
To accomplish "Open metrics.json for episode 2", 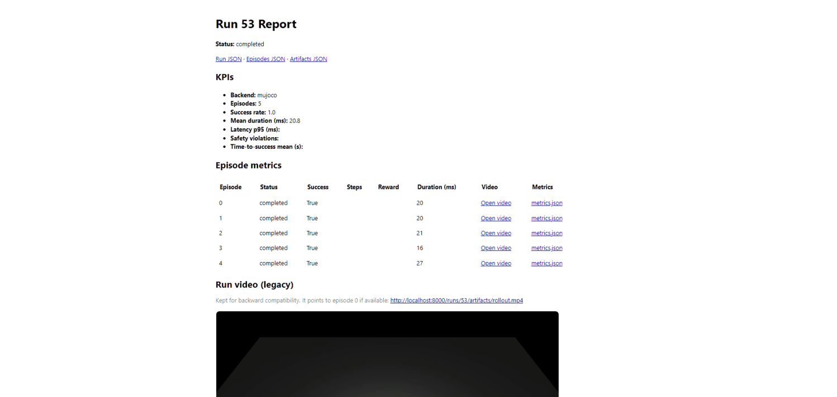I will point(546,233).
